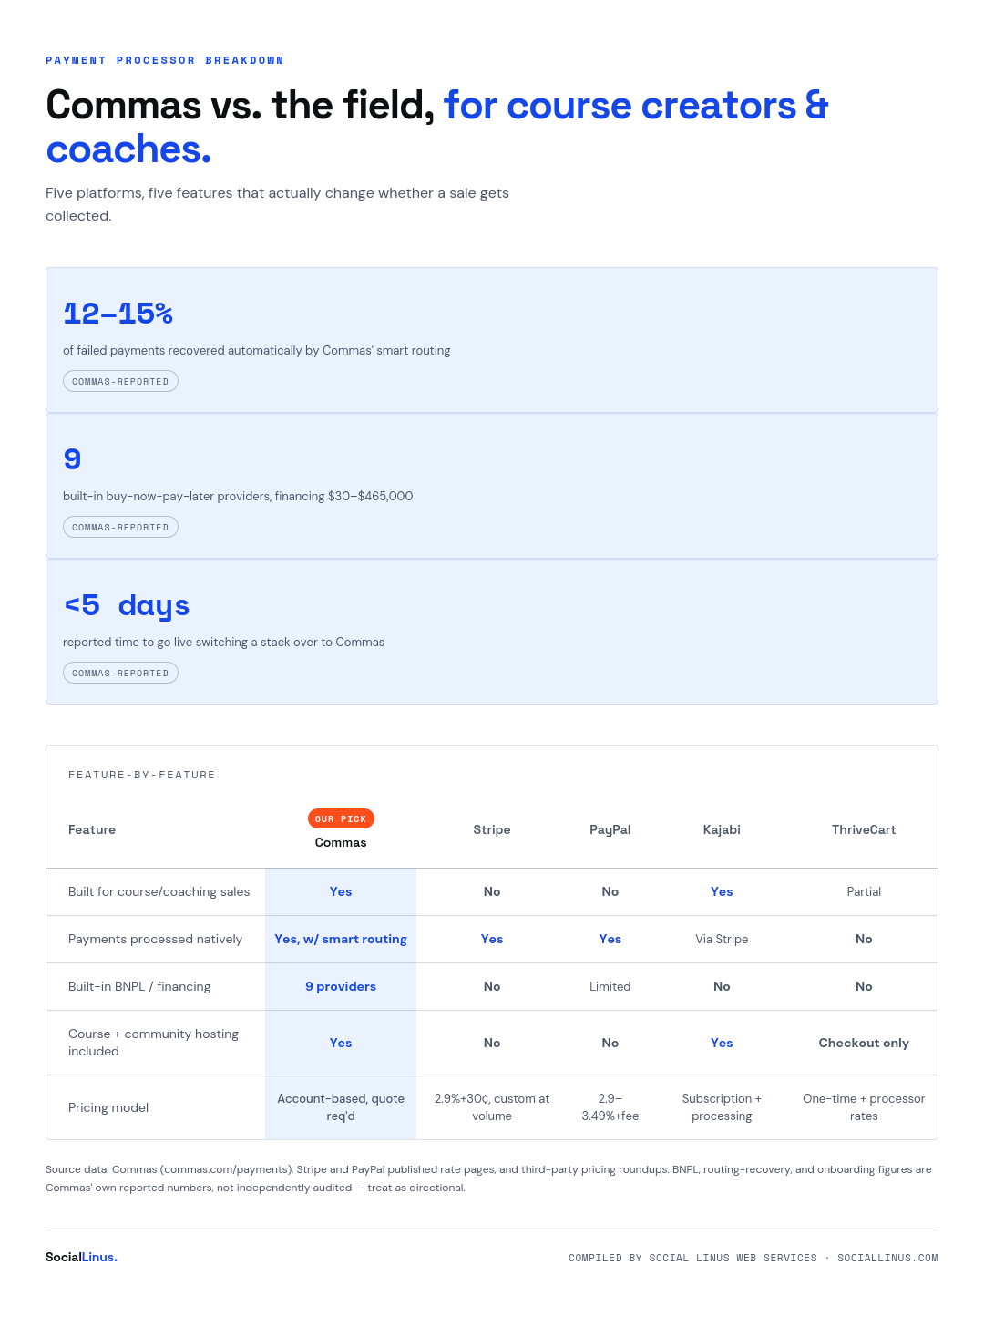Click the OUR PICK badge above Commas
The image size is (984, 1317).
pyautogui.click(x=341, y=818)
